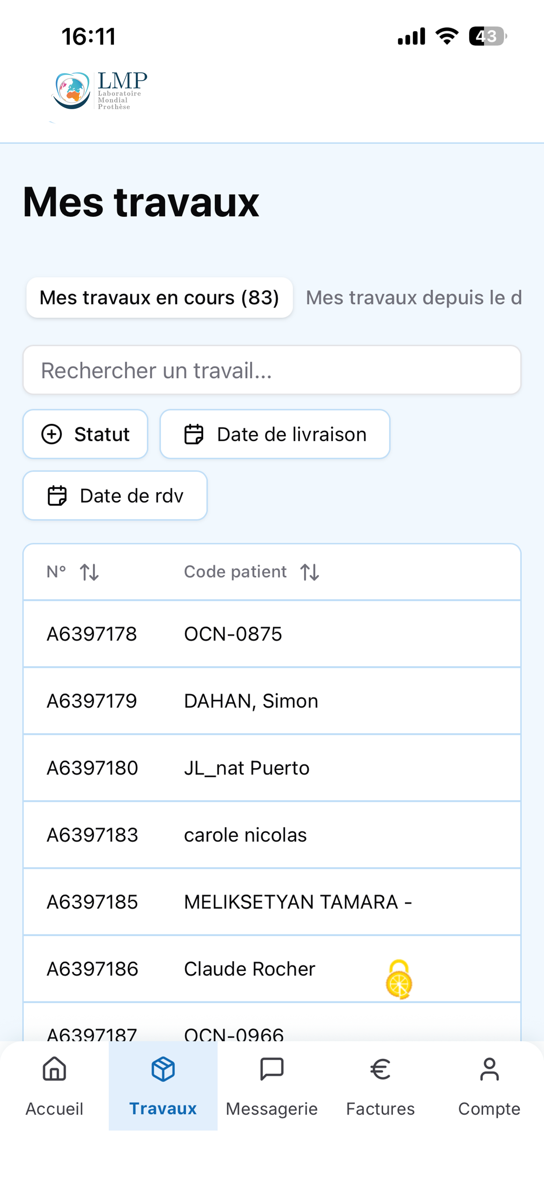Image resolution: width=544 pixels, height=1178 pixels.
Task: Open Factures via the euro icon
Action: [x=380, y=1069]
